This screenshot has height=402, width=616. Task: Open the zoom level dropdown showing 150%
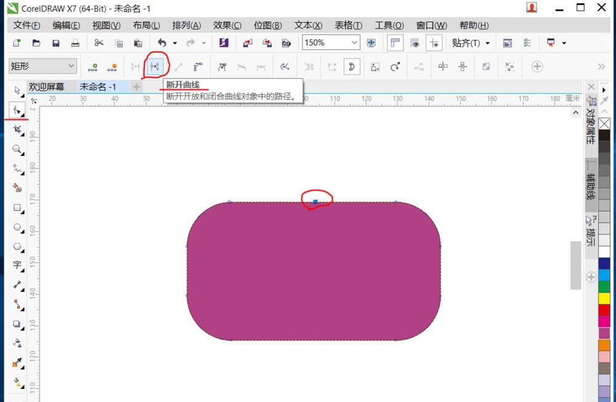pyautogui.click(x=355, y=43)
